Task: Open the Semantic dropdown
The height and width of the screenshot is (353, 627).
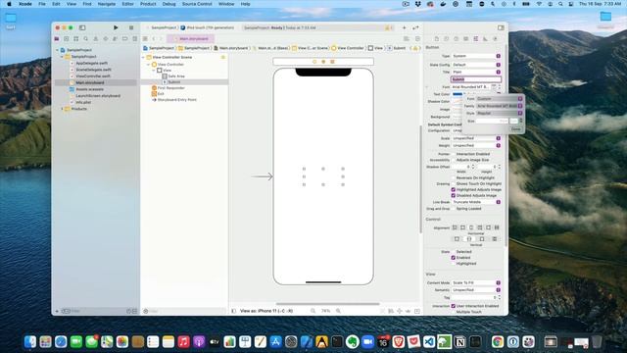Action: pyautogui.click(x=476, y=290)
